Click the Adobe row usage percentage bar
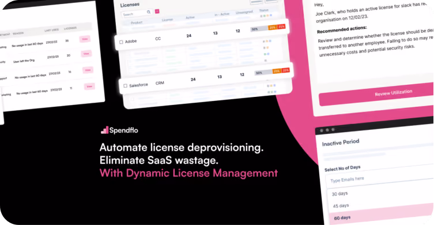The width and height of the screenshot is (434, 225). pyautogui.click(x=267, y=28)
